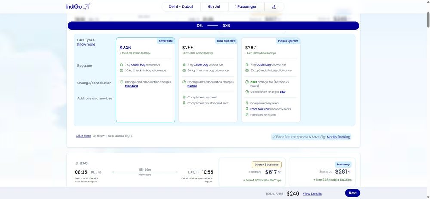This screenshot has width=430, height=199.
Task: Click complimentary meal icon in Flexi plus fare
Action: click(x=184, y=97)
